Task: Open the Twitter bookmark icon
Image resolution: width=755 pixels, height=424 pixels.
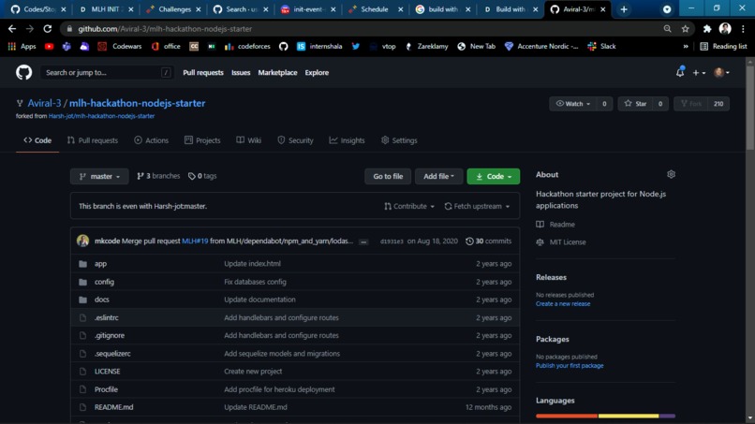Action: click(x=355, y=46)
